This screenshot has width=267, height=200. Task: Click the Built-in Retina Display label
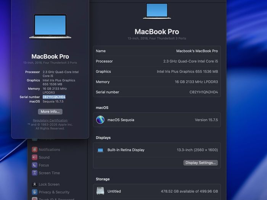126,150
